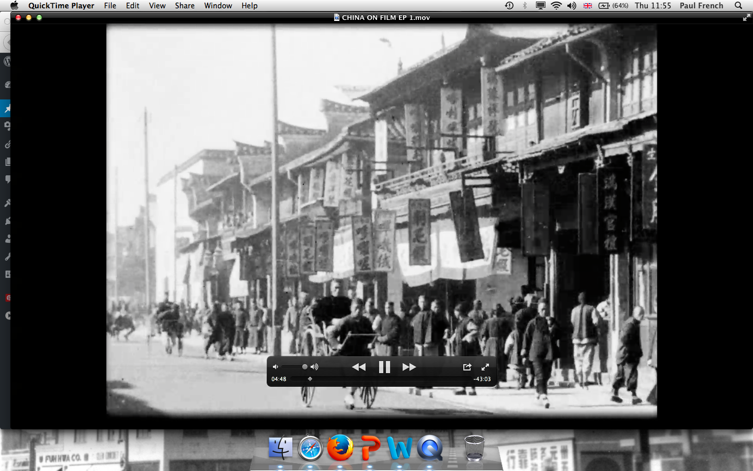
Task: Set volume to maximum via loud speaker icon
Action: [x=314, y=367]
